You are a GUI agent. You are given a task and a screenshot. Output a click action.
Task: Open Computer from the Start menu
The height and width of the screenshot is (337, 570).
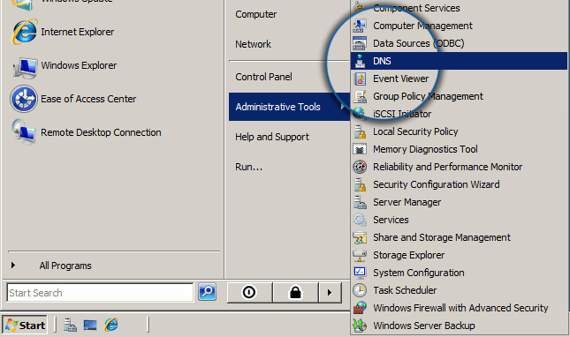tap(256, 14)
